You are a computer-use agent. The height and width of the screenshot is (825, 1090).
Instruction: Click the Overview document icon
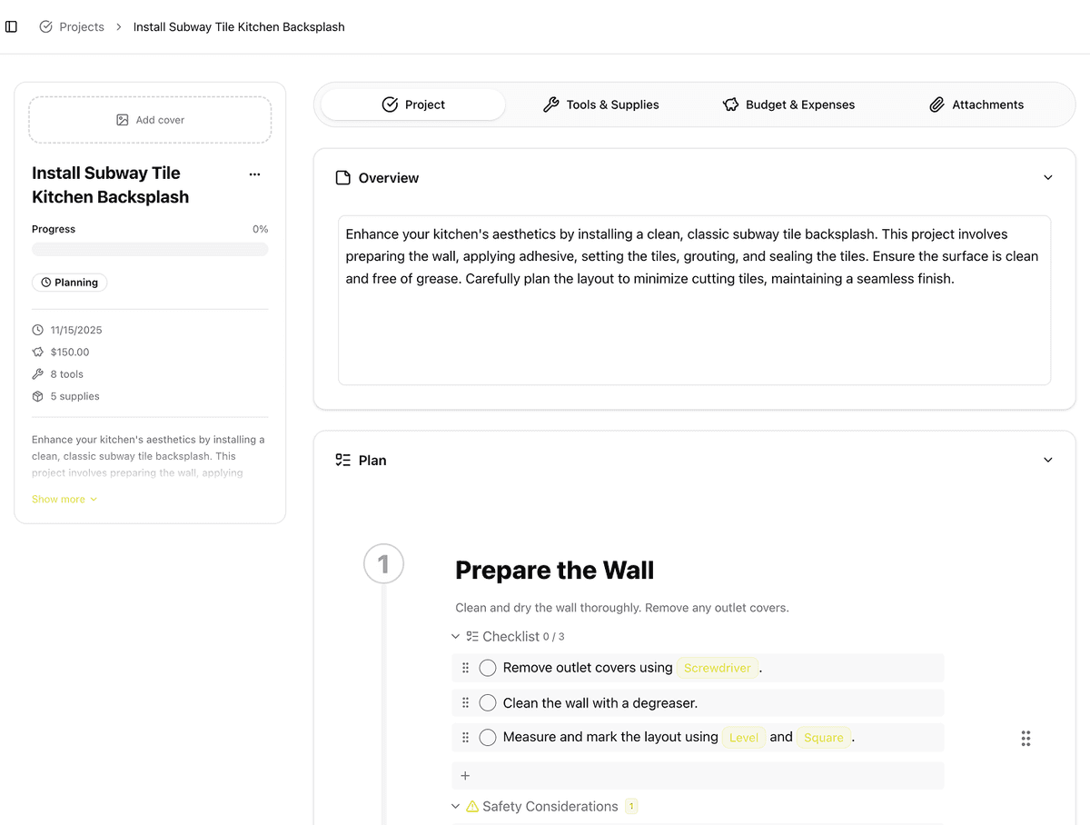[x=342, y=177]
